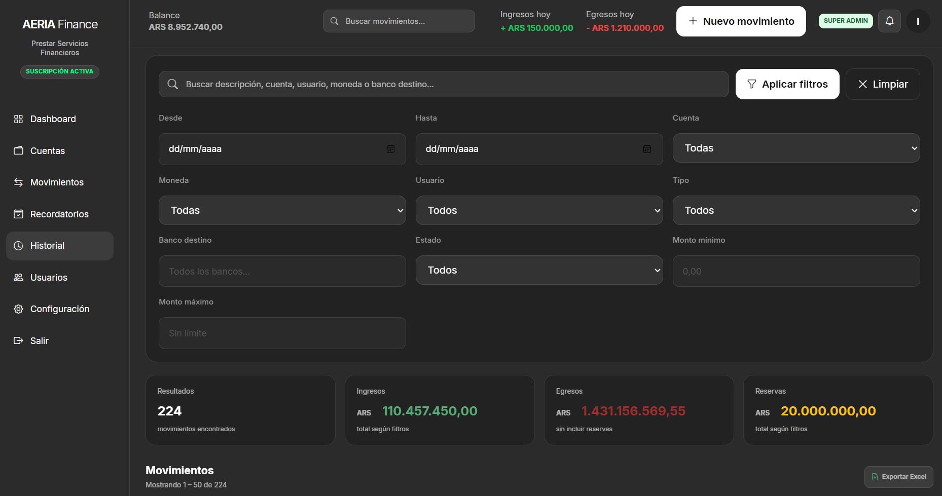This screenshot has width=942, height=496.
Task: Click the Banco destino input field
Action: click(x=282, y=271)
